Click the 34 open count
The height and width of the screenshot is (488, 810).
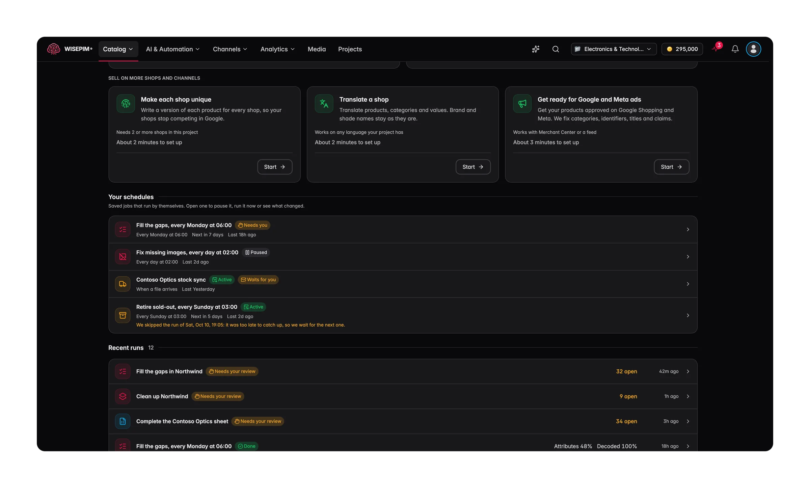[626, 421]
